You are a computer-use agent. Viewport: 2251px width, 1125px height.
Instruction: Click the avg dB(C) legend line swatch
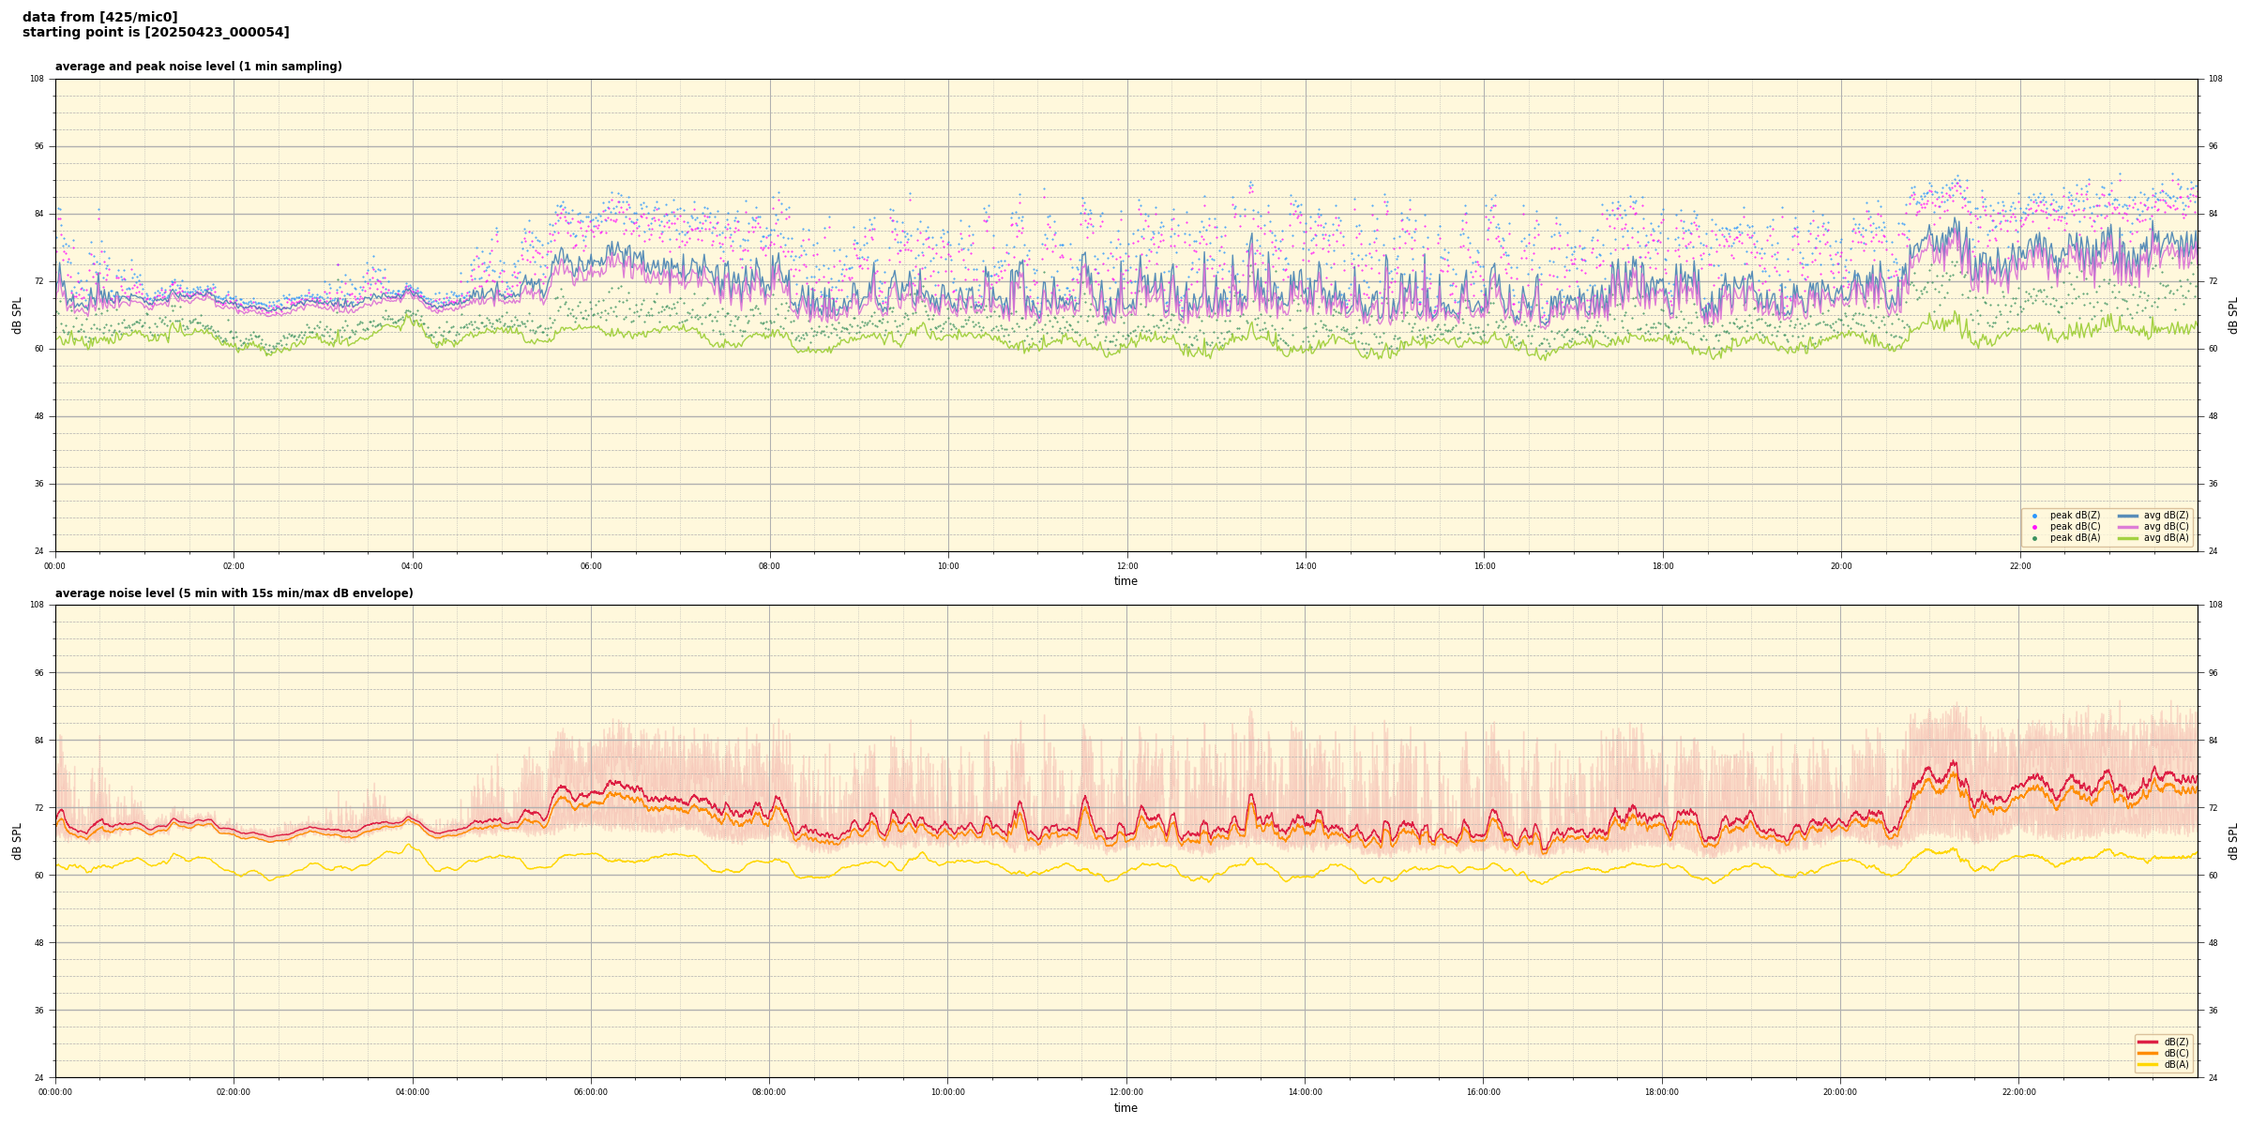[x=2128, y=527]
